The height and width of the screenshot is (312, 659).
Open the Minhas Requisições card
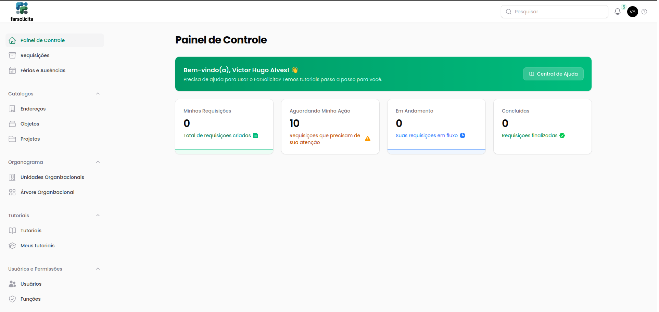224,127
